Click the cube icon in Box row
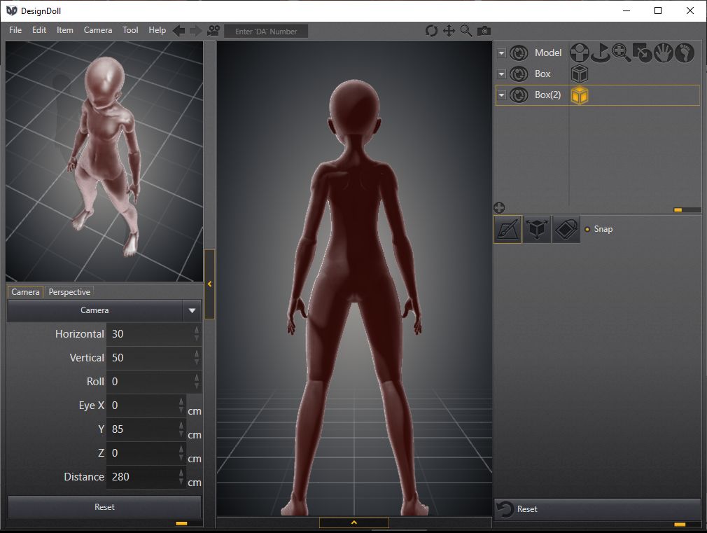 580,74
